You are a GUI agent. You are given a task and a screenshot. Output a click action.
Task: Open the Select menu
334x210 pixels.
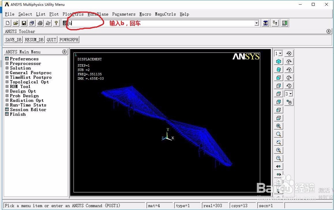25,14
